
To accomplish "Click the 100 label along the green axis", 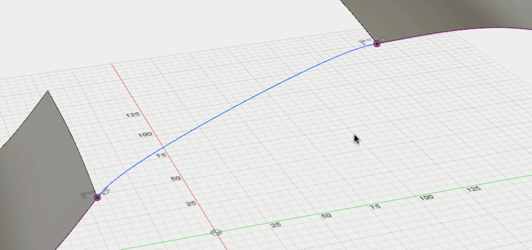I will click(427, 197).
